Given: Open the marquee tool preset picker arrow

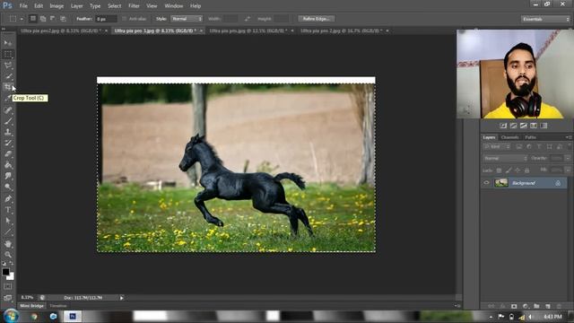Looking at the screenshot, I should (x=22, y=19).
